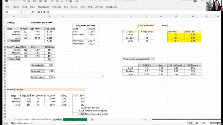The width and height of the screenshot is (223, 125).
Task: Select Large Gross Profit cell 11.02
Action: point(176,74)
